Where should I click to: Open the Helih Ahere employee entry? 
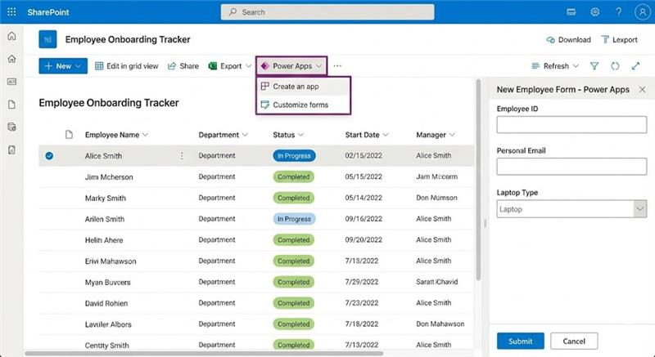point(104,240)
